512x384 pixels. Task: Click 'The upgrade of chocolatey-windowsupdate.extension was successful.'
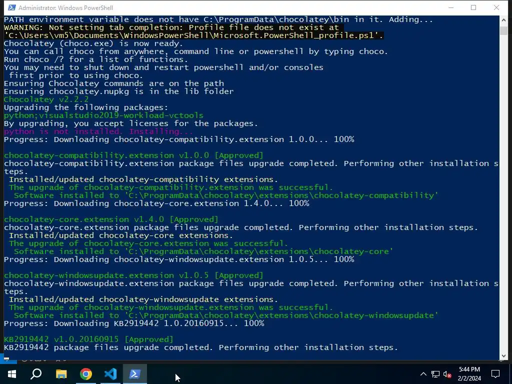click(171, 307)
